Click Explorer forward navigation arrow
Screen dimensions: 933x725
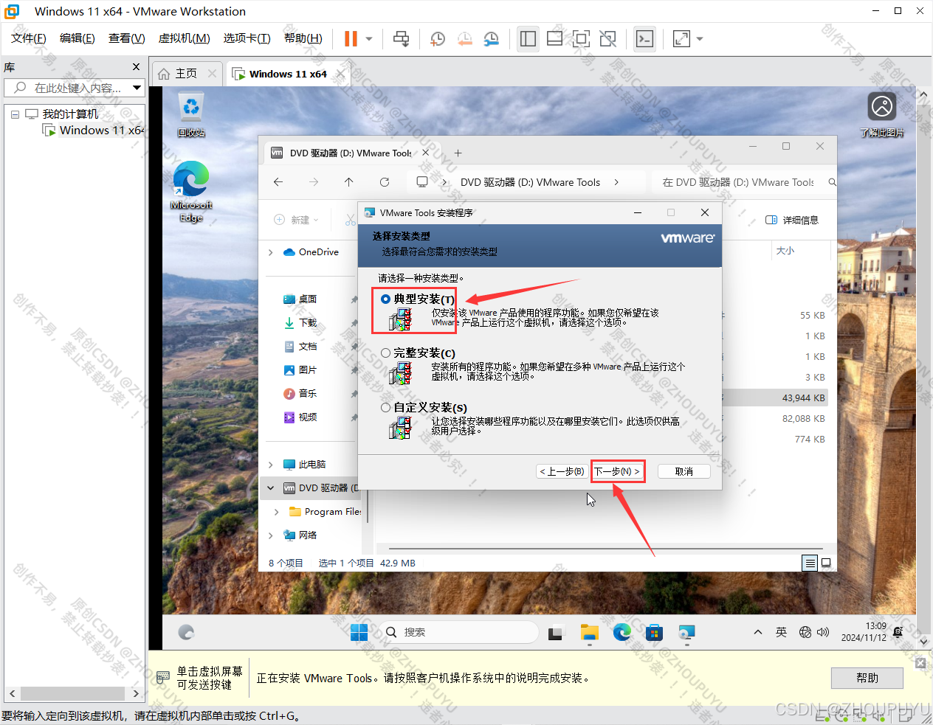point(314,182)
